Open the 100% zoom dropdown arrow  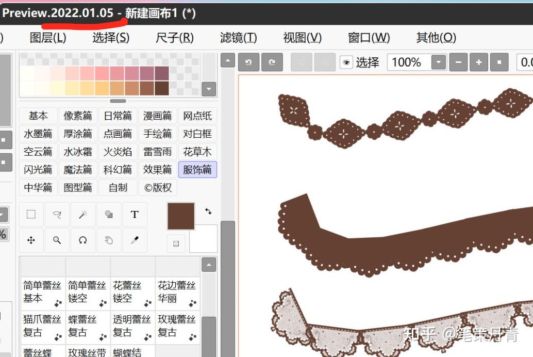(x=439, y=62)
